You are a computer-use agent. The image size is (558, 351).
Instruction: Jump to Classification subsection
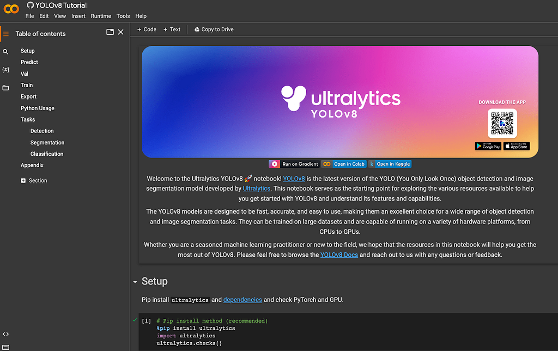pyautogui.click(x=47, y=154)
